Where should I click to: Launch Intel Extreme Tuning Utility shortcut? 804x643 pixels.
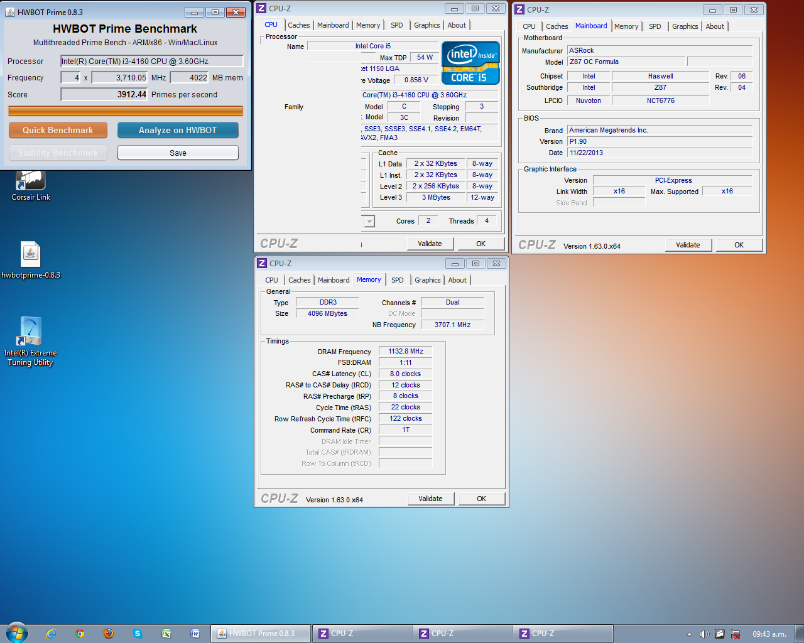coord(30,341)
